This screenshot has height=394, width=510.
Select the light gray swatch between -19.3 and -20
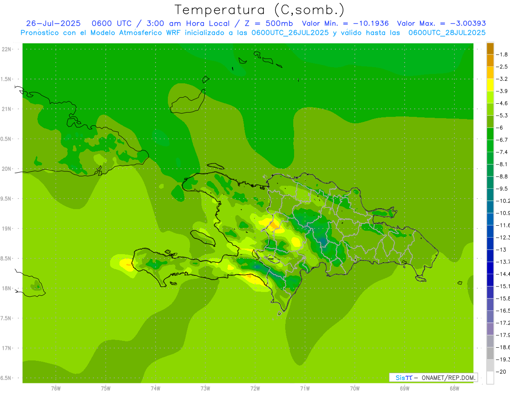pyautogui.click(x=490, y=365)
